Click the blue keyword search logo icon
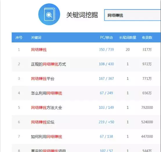 pyautogui.click(x=49, y=15)
